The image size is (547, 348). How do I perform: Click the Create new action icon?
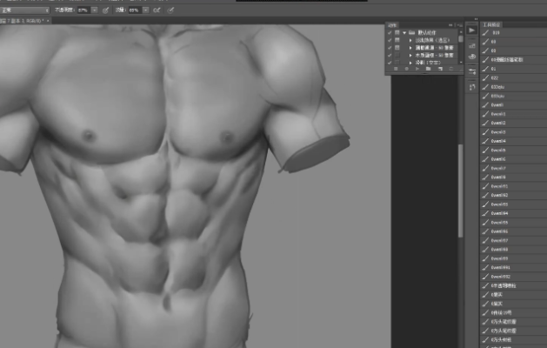click(440, 69)
